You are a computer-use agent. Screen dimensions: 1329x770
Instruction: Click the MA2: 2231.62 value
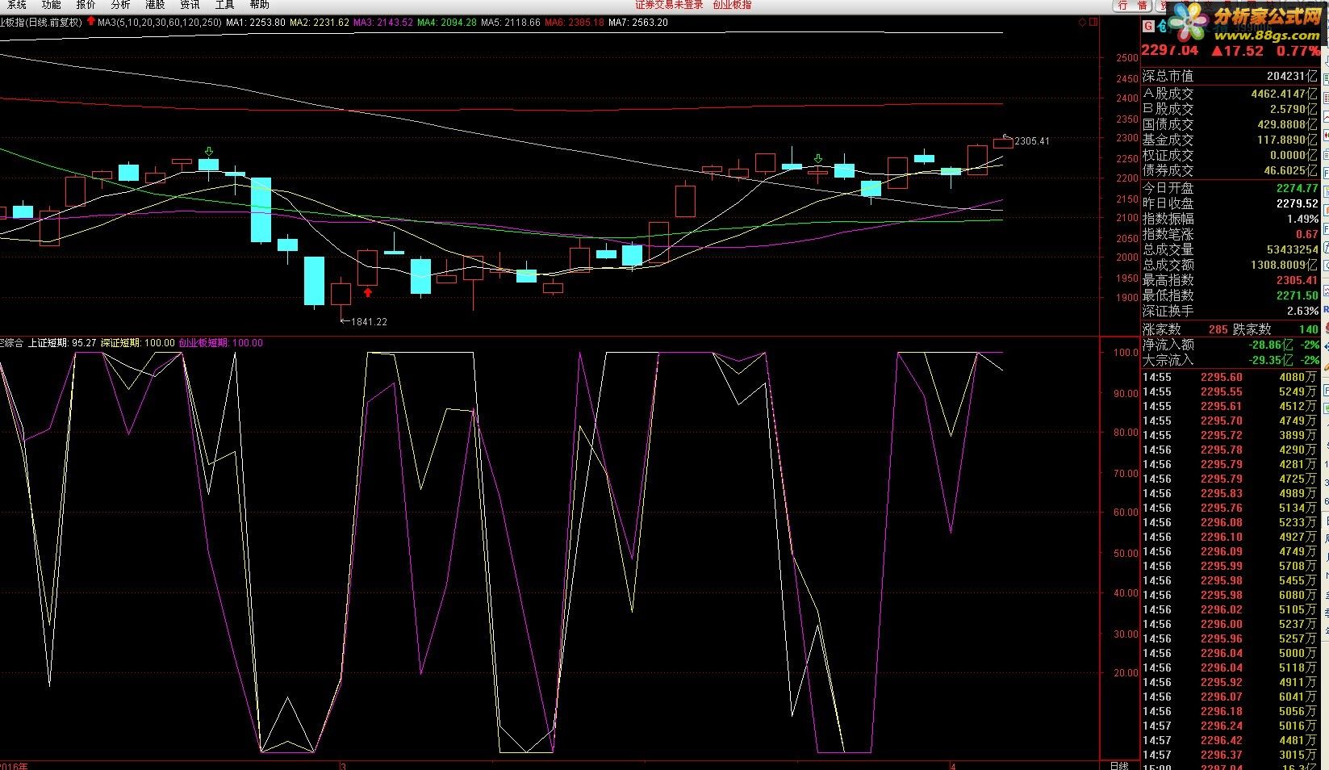320,23
